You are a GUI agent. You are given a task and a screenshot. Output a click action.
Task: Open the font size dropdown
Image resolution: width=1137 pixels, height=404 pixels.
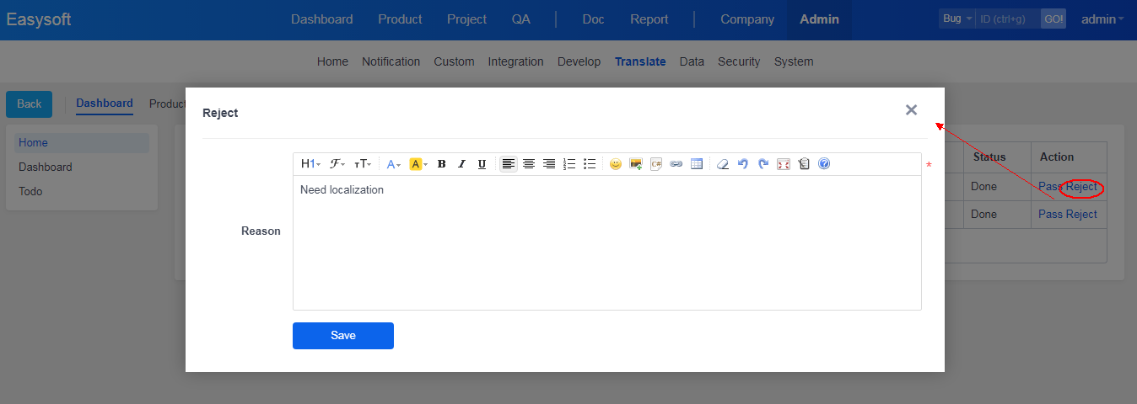tap(363, 164)
